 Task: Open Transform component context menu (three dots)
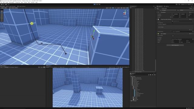click(x=193, y=12)
